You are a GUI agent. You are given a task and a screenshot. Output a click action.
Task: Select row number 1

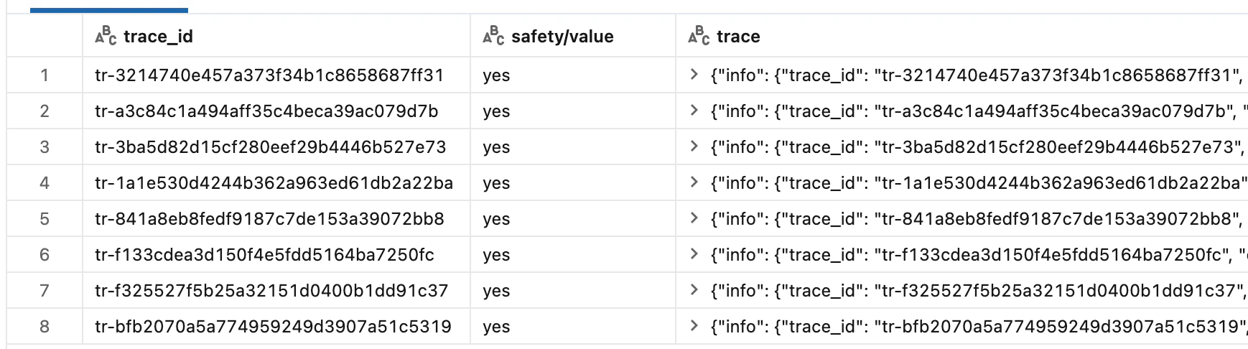[45, 75]
